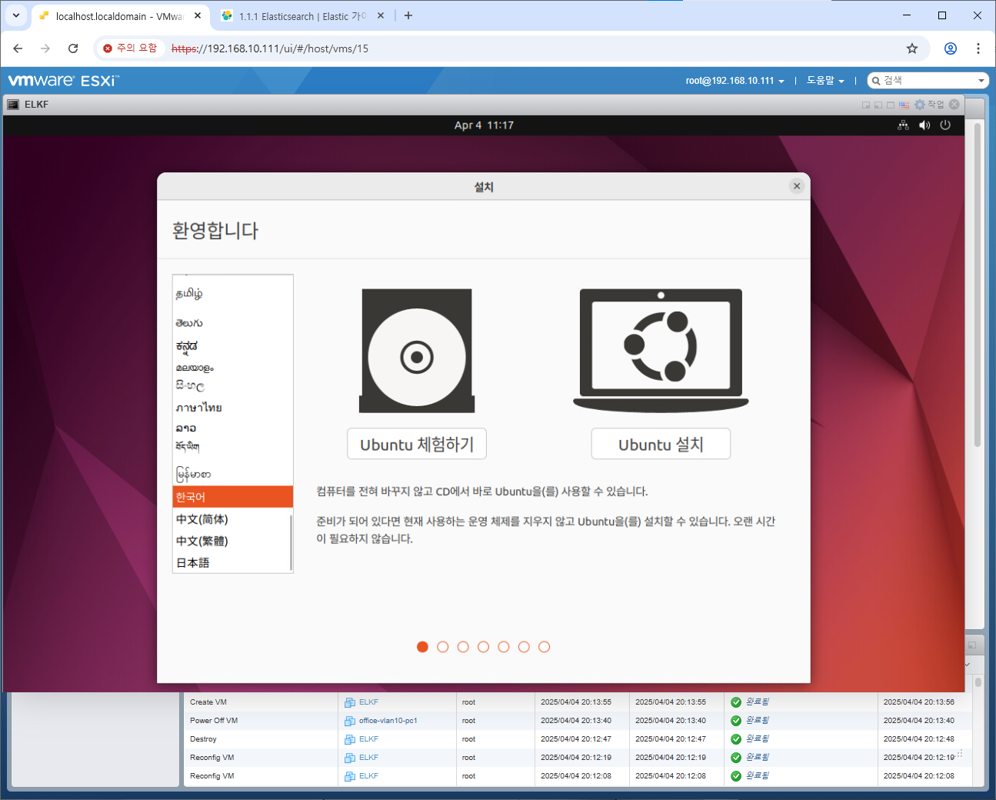
Task: Click the 2025/04/04 20:13:40 queued time cell
Action: tap(582, 721)
